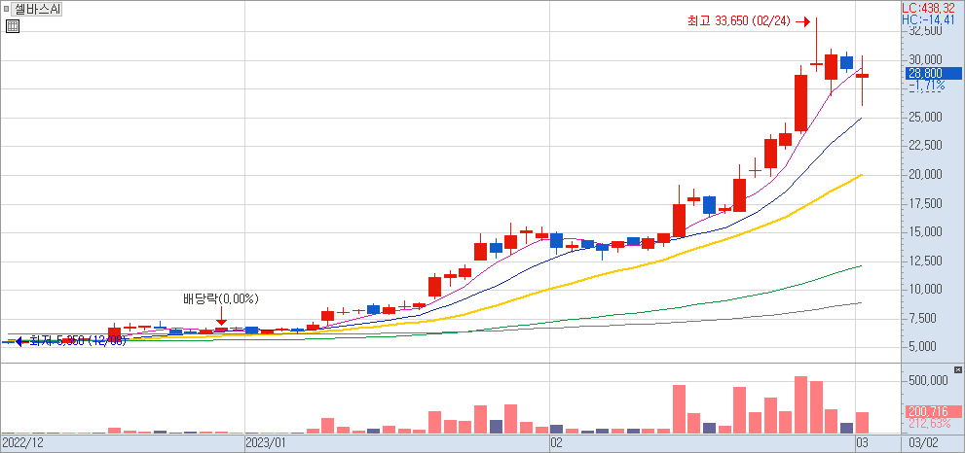Click the 2023/01 date axis label
The image size is (965, 453).
[x=265, y=442]
